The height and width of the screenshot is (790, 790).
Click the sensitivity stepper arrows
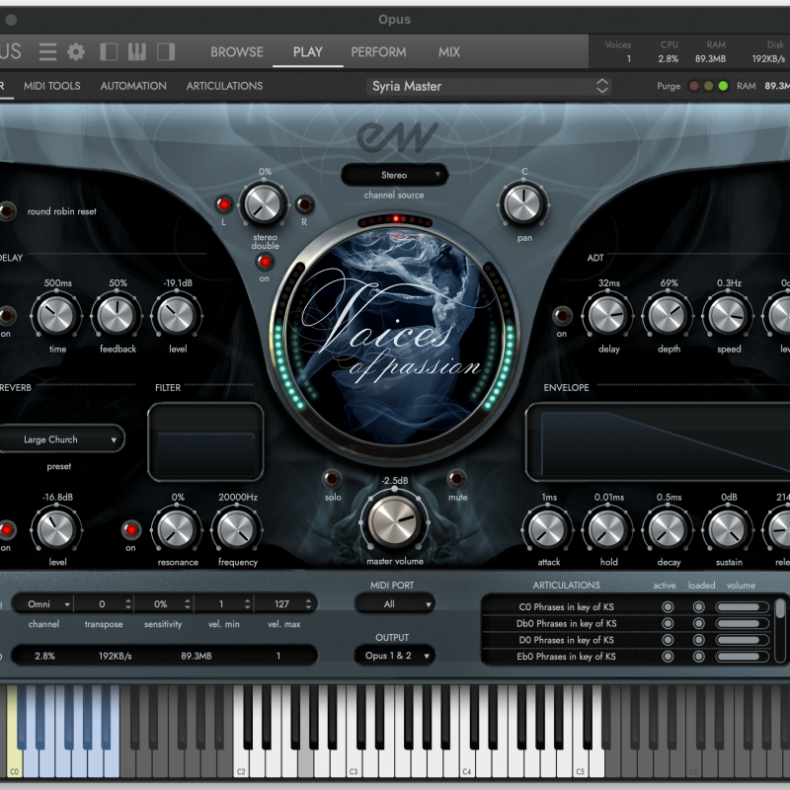pyautogui.click(x=188, y=603)
